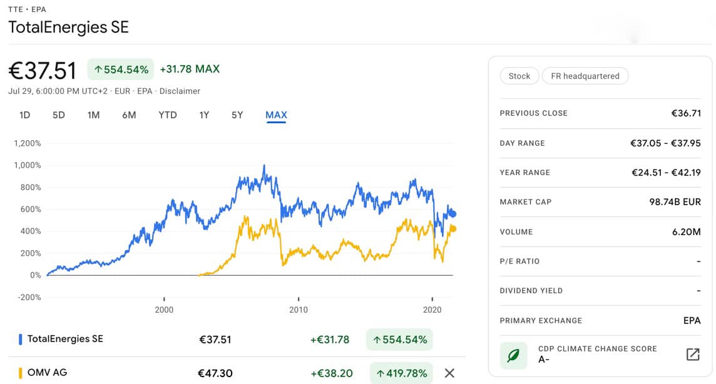716x384 pixels.
Task: Click the PREVIOUS CLOSE value €36.71
Action: coord(686,113)
